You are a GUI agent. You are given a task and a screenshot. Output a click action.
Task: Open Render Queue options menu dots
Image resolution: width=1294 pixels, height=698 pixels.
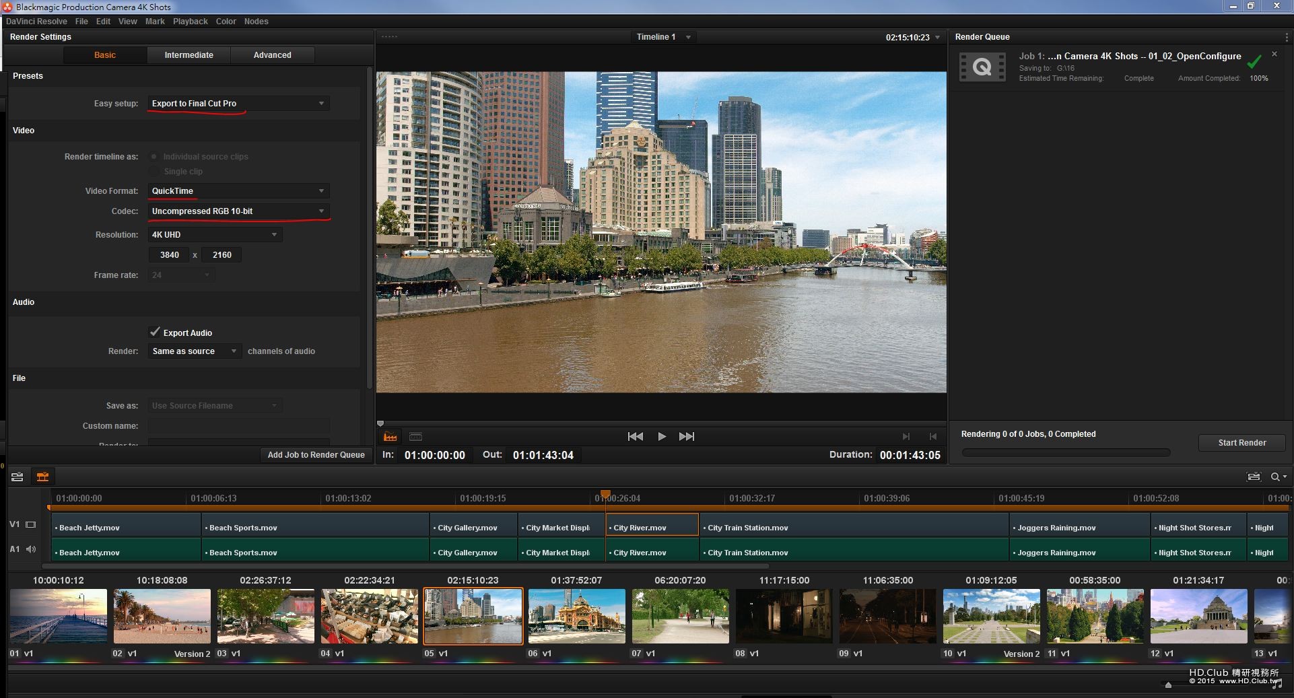coord(1287,37)
